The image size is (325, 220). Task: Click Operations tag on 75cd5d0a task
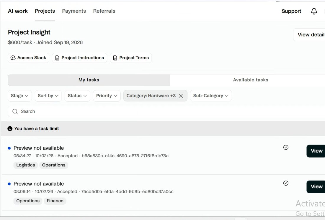click(x=28, y=201)
